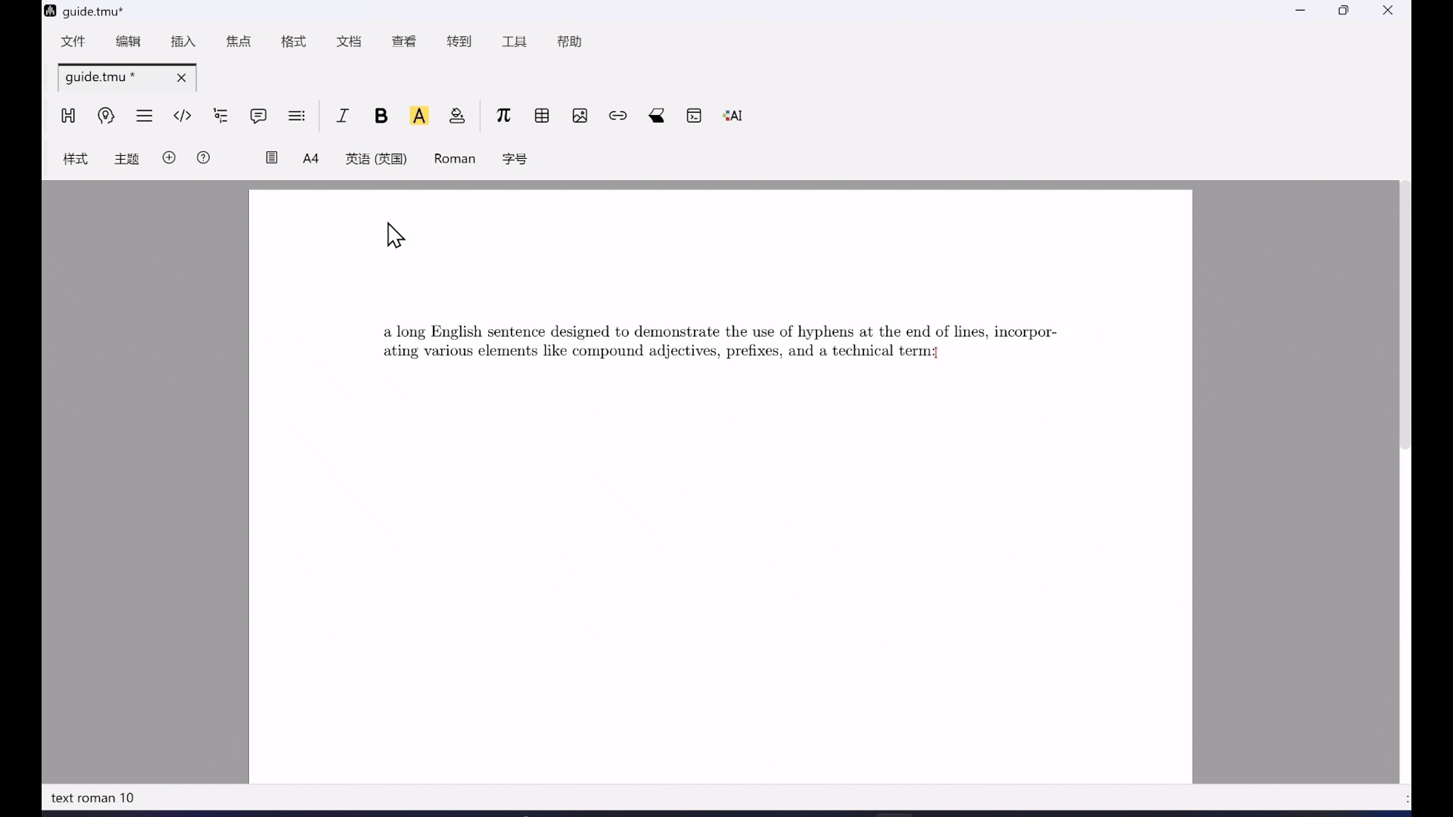
Task: Open the Roman font dropdown
Action: pyautogui.click(x=454, y=159)
